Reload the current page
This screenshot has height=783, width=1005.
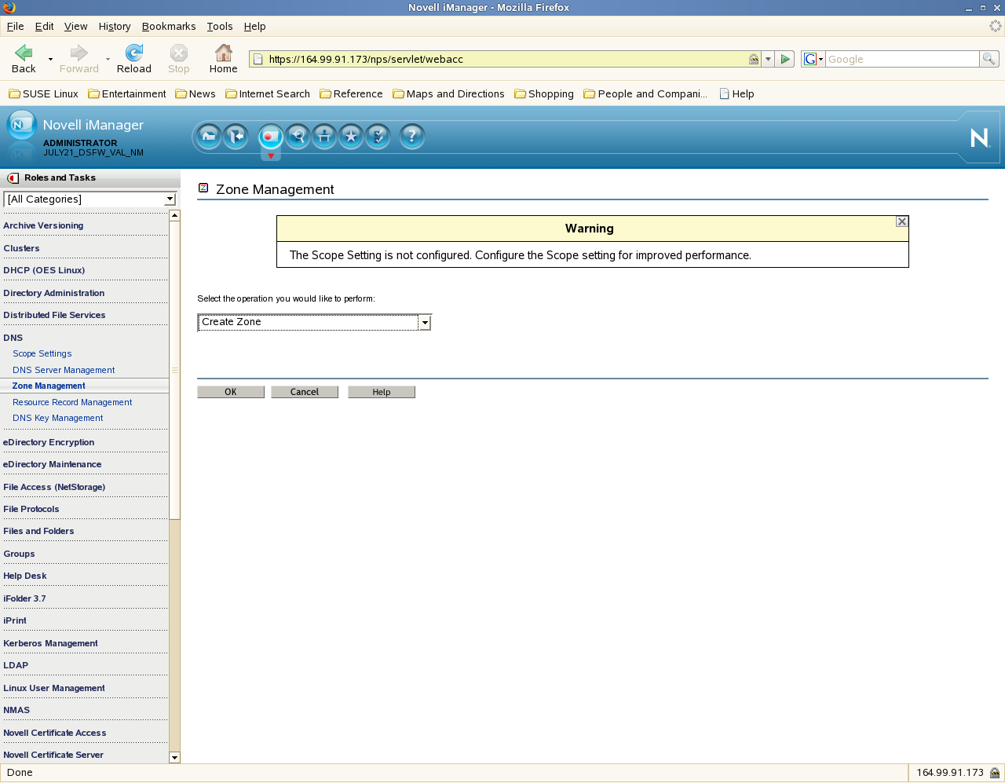[x=134, y=59]
